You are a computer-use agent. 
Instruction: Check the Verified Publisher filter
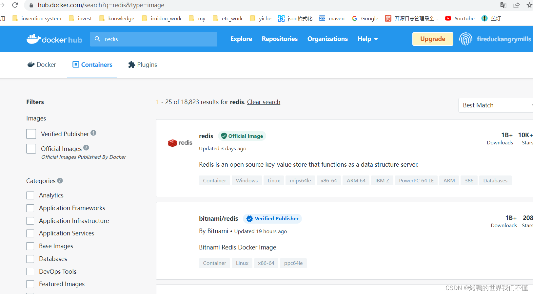[31, 134]
